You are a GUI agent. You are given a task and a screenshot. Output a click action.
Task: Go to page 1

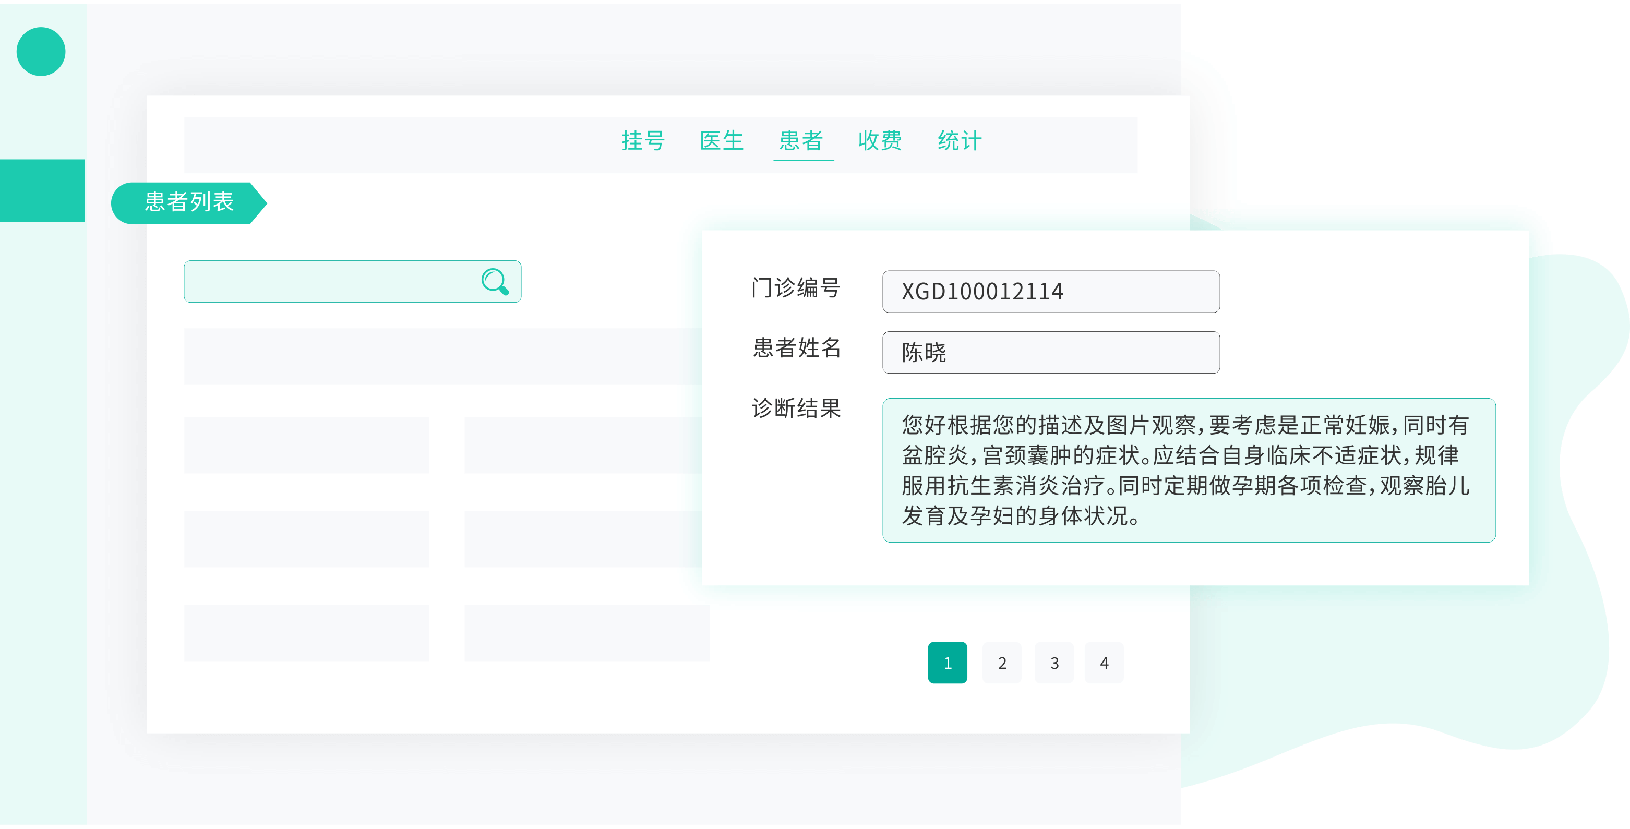pyautogui.click(x=947, y=663)
